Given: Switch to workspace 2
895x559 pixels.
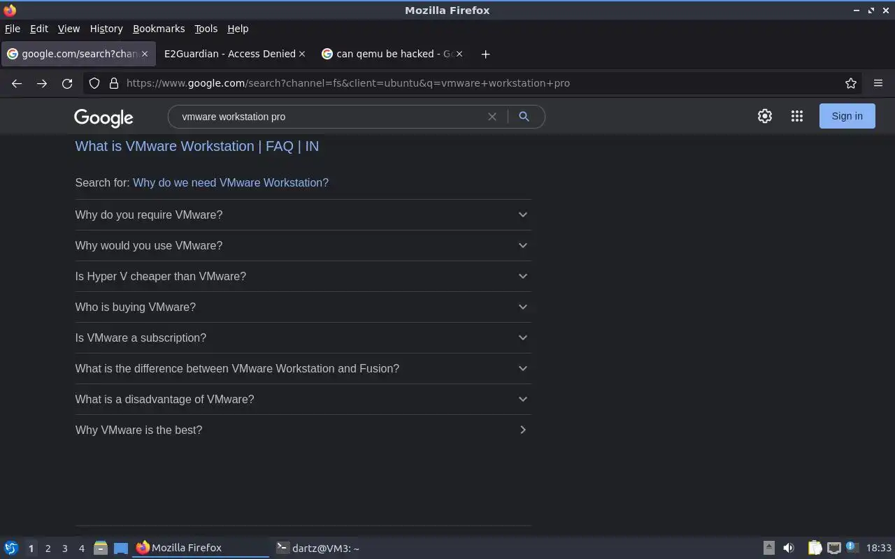Looking at the screenshot, I should [x=48, y=549].
